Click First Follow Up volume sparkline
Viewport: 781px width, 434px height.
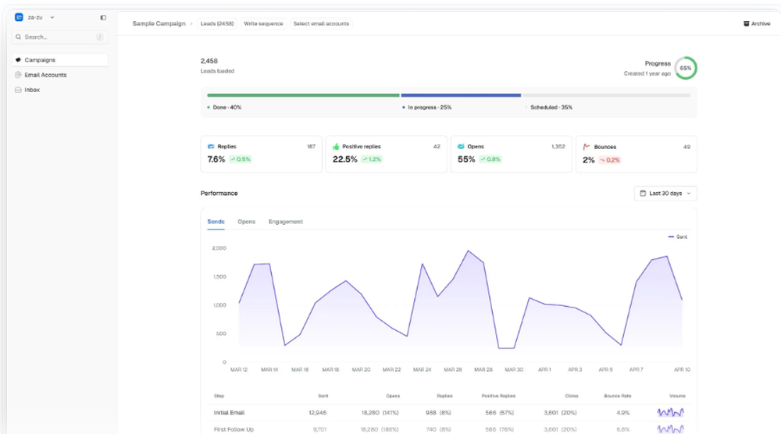[671, 429]
